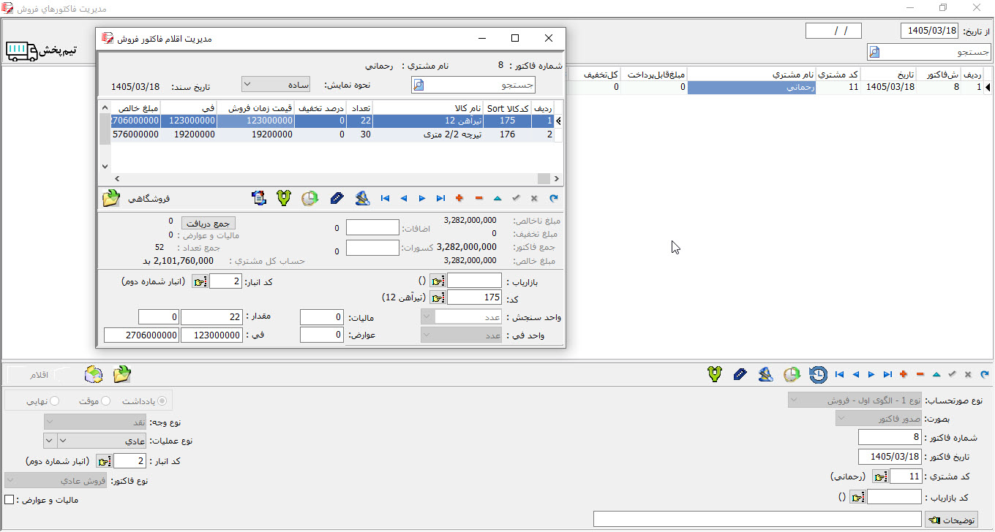The height and width of the screenshot is (532, 995).
Task: Open product code lookup next to 175
Action: point(438,297)
